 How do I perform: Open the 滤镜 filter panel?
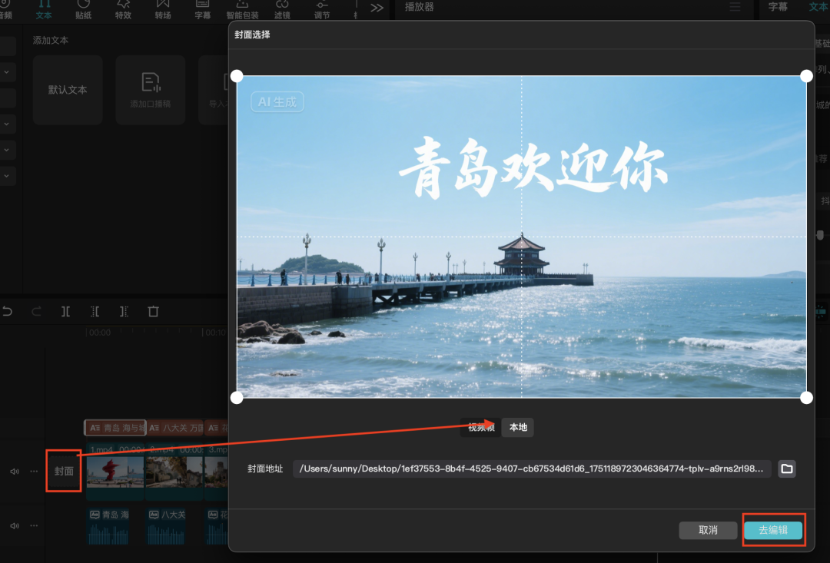click(x=282, y=11)
